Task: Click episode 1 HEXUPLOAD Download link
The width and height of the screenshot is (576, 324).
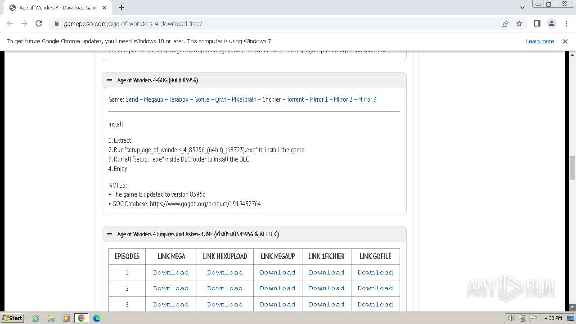Action: click(225, 272)
